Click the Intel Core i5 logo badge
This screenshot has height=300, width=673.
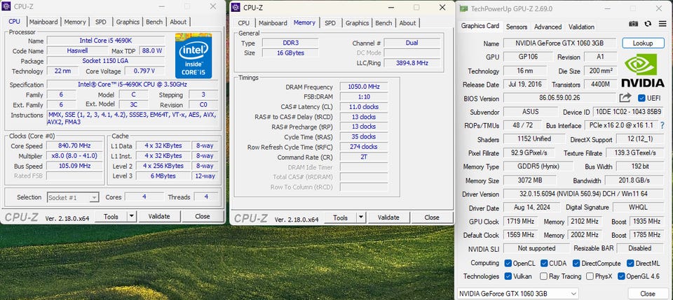pos(194,55)
